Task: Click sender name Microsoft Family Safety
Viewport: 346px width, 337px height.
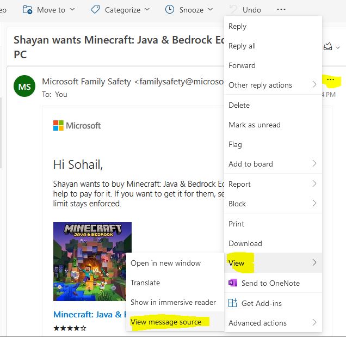Action: point(86,82)
